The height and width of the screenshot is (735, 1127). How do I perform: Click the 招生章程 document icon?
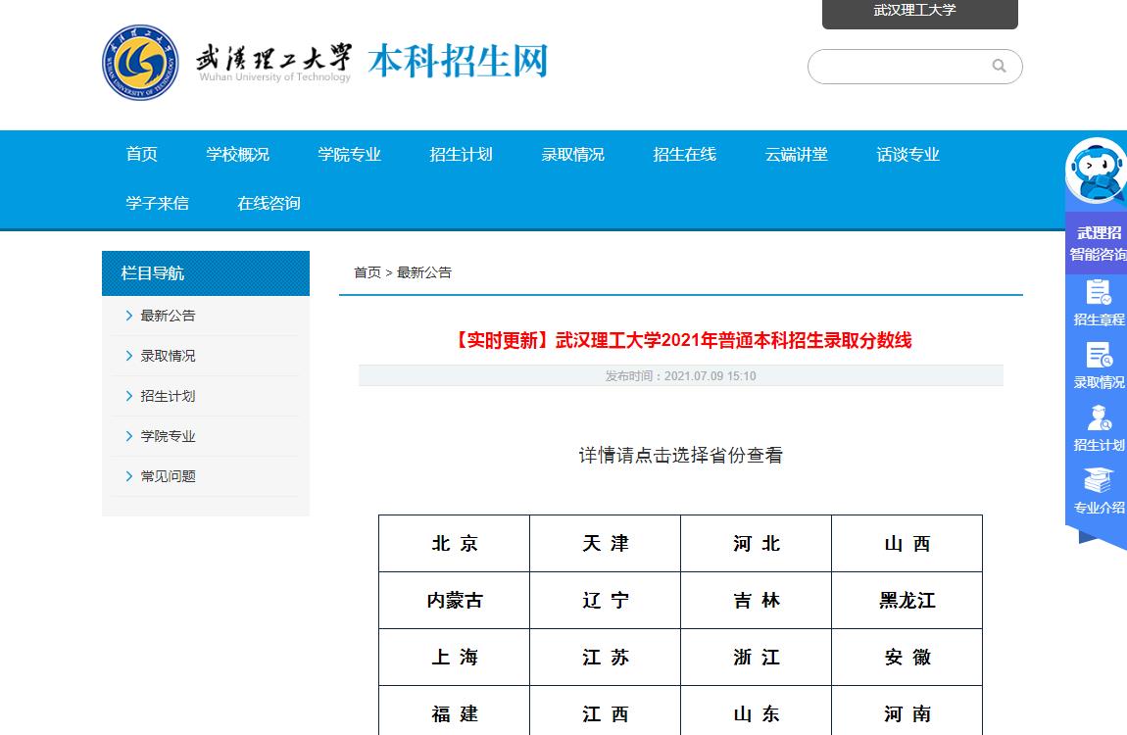[x=1099, y=292]
